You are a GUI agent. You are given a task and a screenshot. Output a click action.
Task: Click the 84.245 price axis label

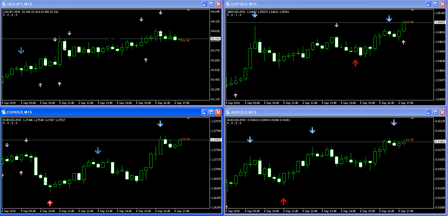pyautogui.click(x=215, y=12)
